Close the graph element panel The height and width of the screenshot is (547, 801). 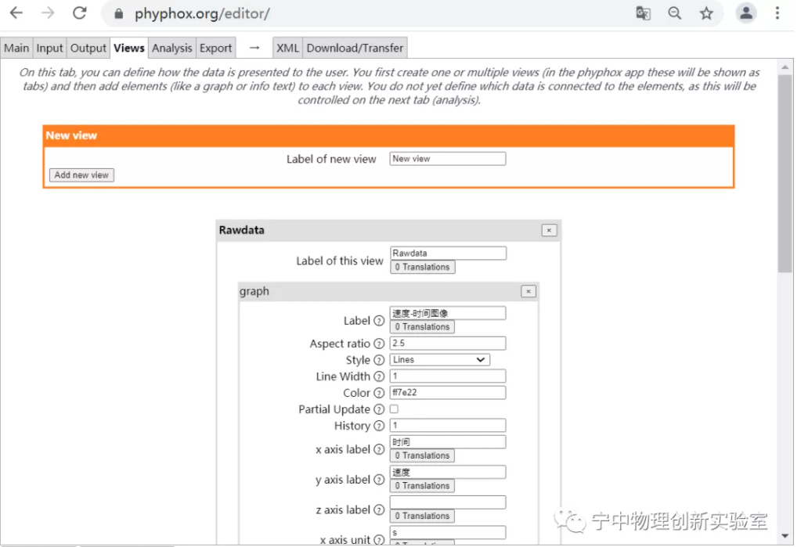point(528,290)
